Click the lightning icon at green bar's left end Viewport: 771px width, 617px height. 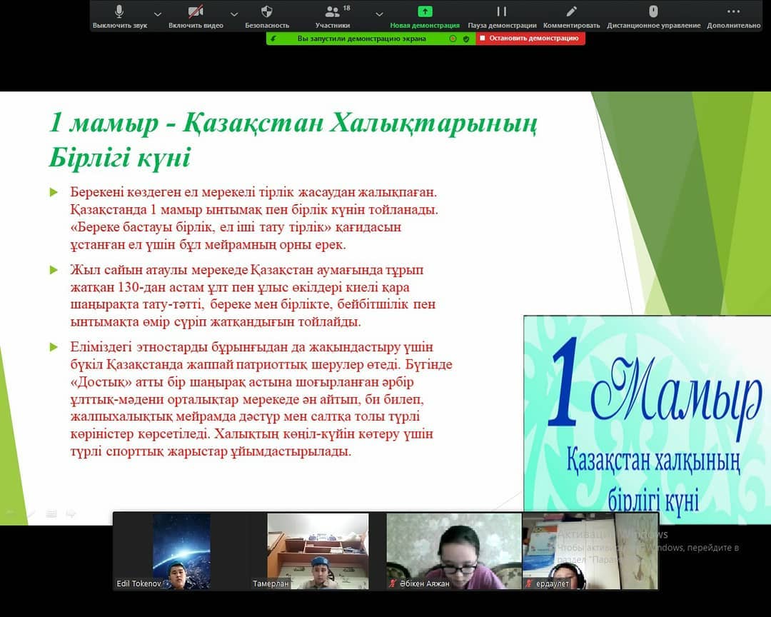(274, 39)
